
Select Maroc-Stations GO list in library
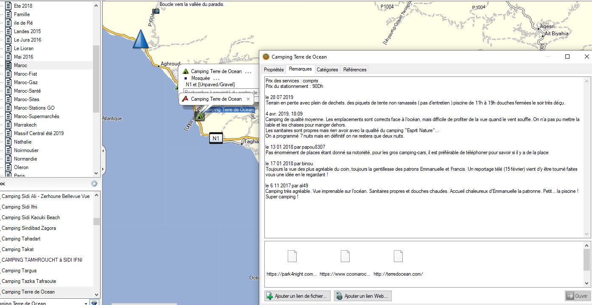coord(34,108)
